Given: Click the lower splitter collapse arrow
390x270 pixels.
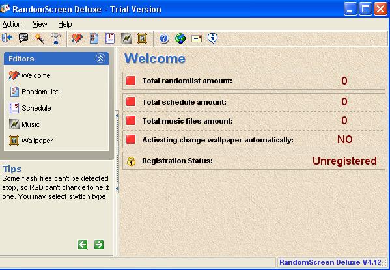Looking at the screenshot, I should (117, 189).
